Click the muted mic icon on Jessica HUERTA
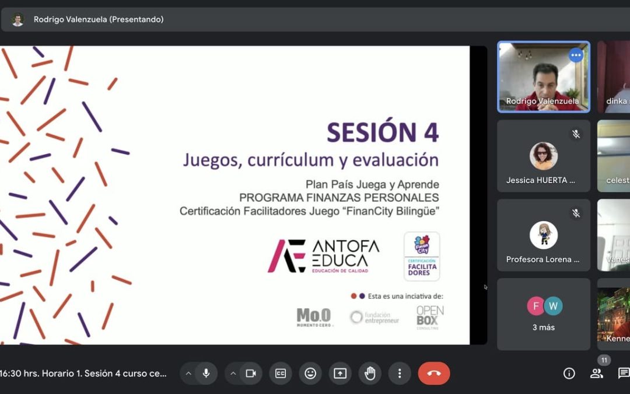Screen dimensions: 630x394 click(x=576, y=134)
